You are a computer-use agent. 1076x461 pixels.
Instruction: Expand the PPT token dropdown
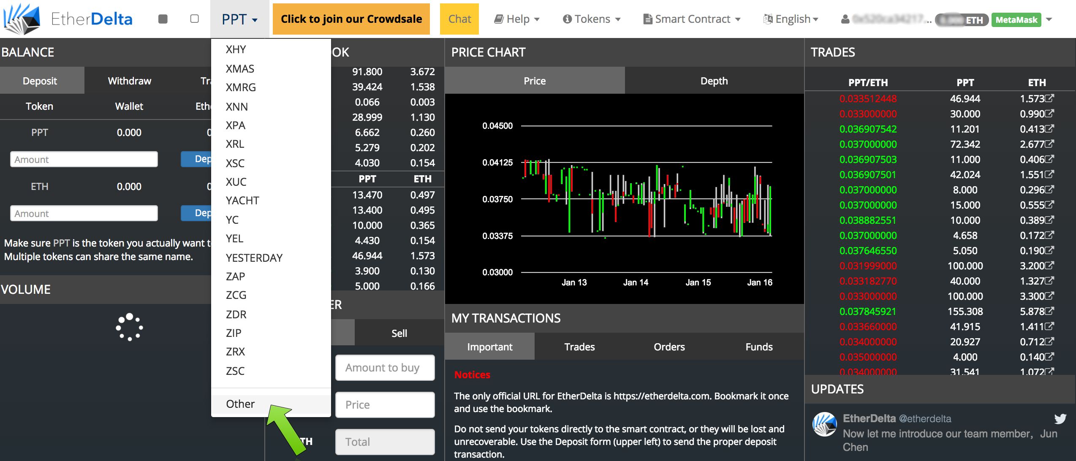coord(239,19)
